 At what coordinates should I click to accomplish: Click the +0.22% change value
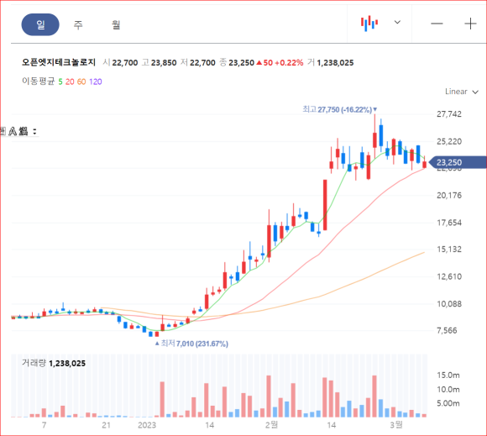(x=289, y=63)
